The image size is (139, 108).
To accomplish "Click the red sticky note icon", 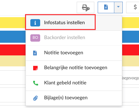I will 35,68.
